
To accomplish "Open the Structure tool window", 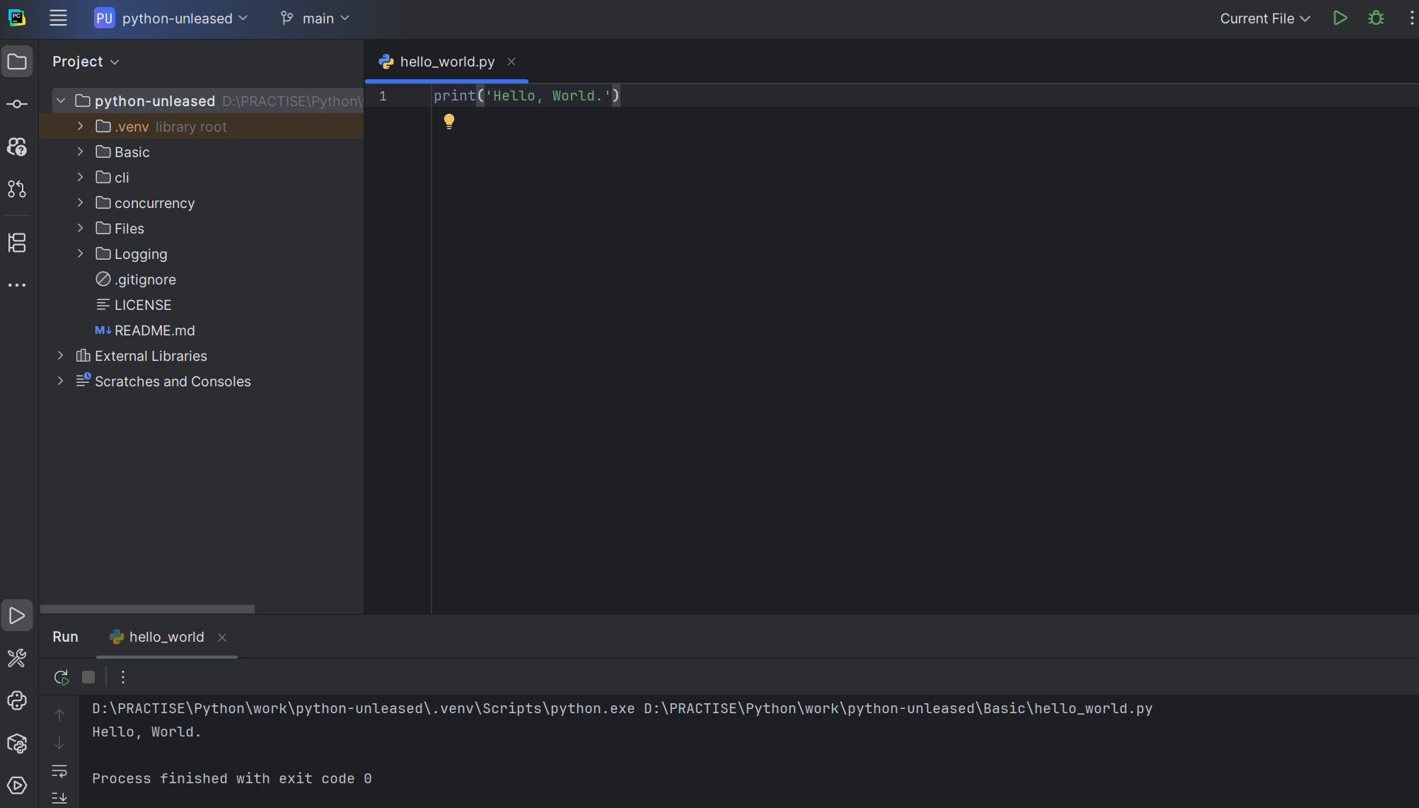I will tap(16, 243).
